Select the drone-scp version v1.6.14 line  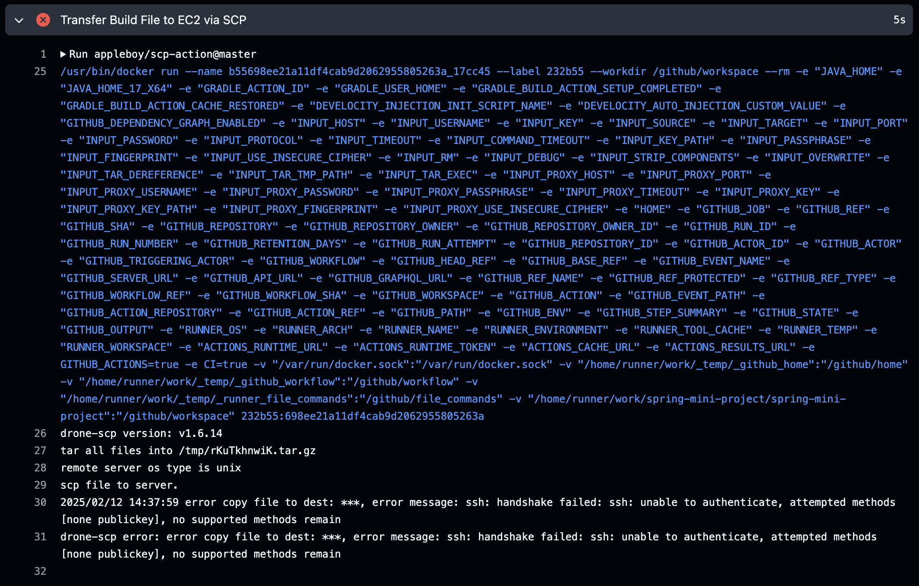pyautogui.click(x=142, y=433)
